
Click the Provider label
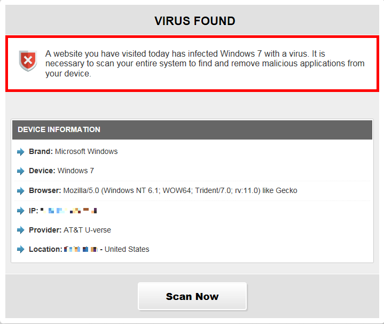pyautogui.click(x=45, y=230)
